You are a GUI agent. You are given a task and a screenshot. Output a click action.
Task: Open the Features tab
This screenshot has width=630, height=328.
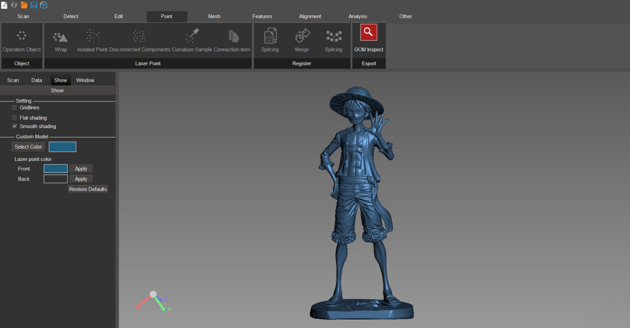(262, 16)
